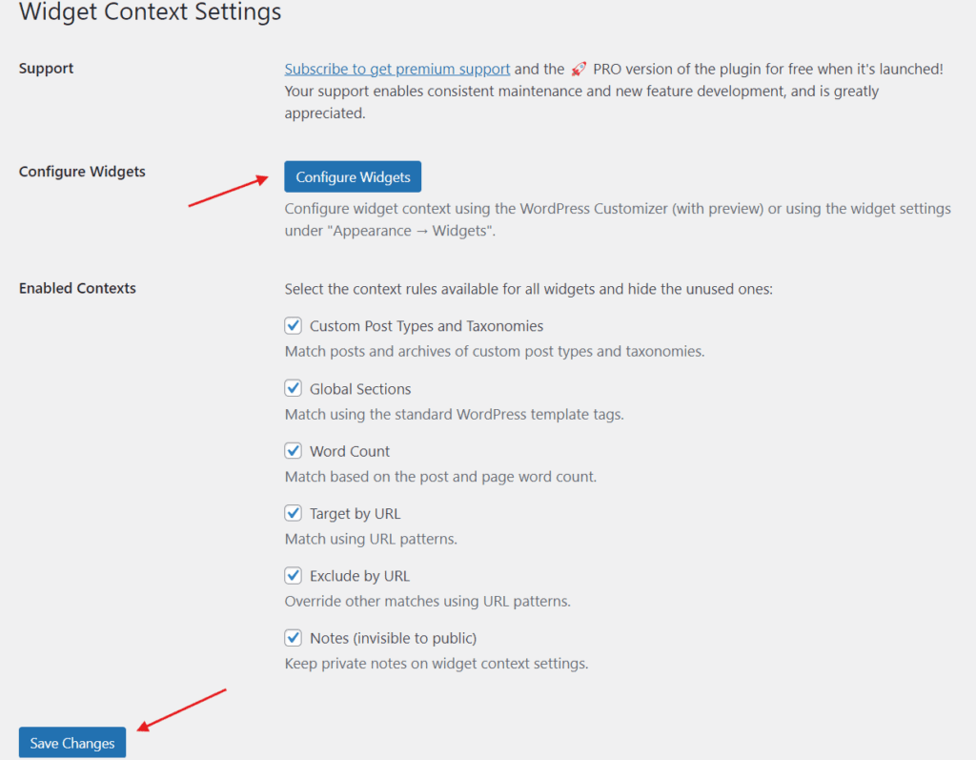Viewport: 976px width, 760px height.
Task: Toggle the Global Sections checkbox
Action: [x=294, y=388]
